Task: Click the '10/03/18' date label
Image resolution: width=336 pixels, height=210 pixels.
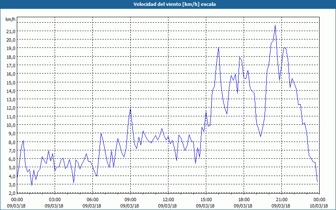Action: pos(319,206)
